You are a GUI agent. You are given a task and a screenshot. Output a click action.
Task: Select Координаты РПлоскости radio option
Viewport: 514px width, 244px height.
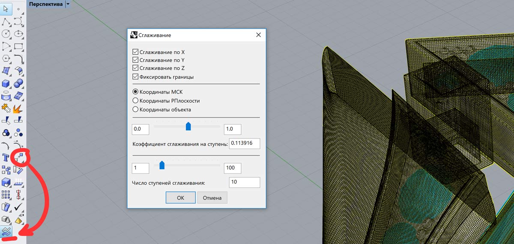[136, 100]
